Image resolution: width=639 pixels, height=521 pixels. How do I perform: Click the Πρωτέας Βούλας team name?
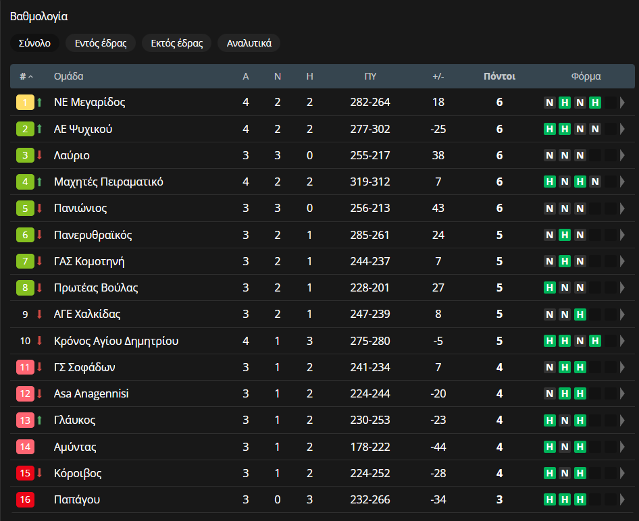click(96, 287)
